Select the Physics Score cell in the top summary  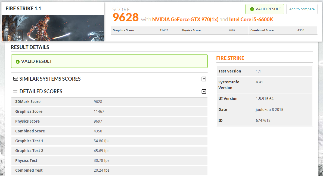(214, 30)
